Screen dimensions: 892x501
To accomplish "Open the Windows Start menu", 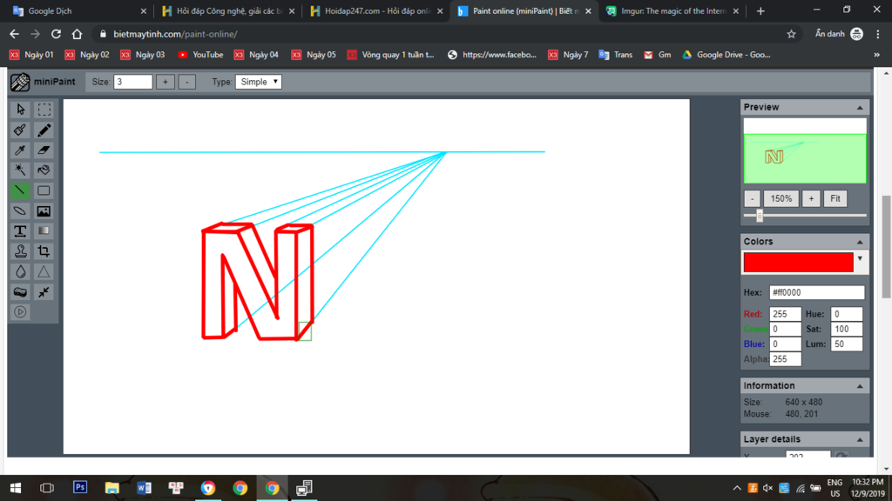I will pyautogui.click(x=16, y=487).
